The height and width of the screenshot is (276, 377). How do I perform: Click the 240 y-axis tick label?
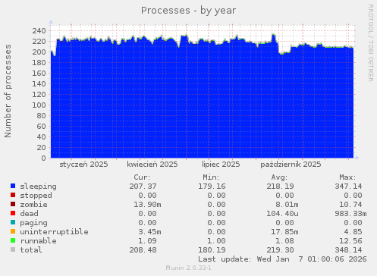[39, 31]
